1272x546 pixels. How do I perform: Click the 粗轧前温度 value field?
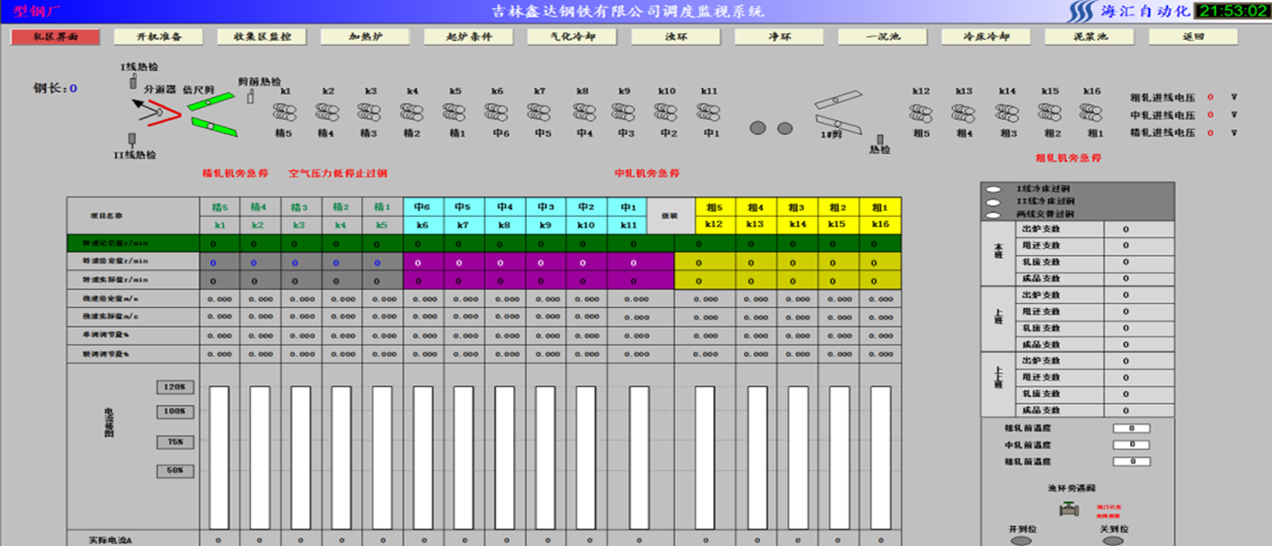tap(1131, 428)
